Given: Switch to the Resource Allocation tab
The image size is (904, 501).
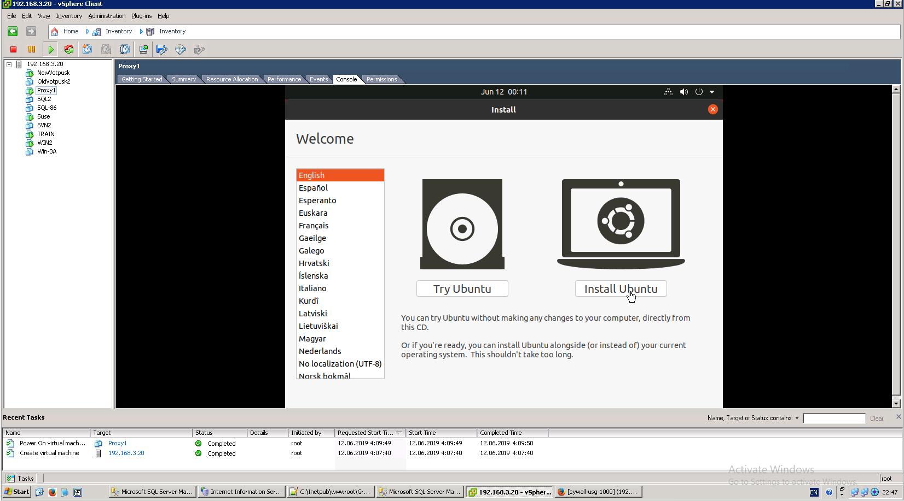Looking at the screenshot, I should click(232, 80).
